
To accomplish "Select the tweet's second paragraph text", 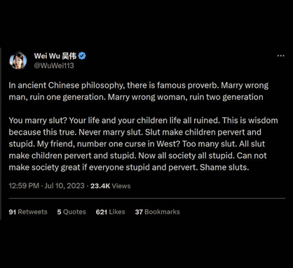I will click(x=143, y=144).
